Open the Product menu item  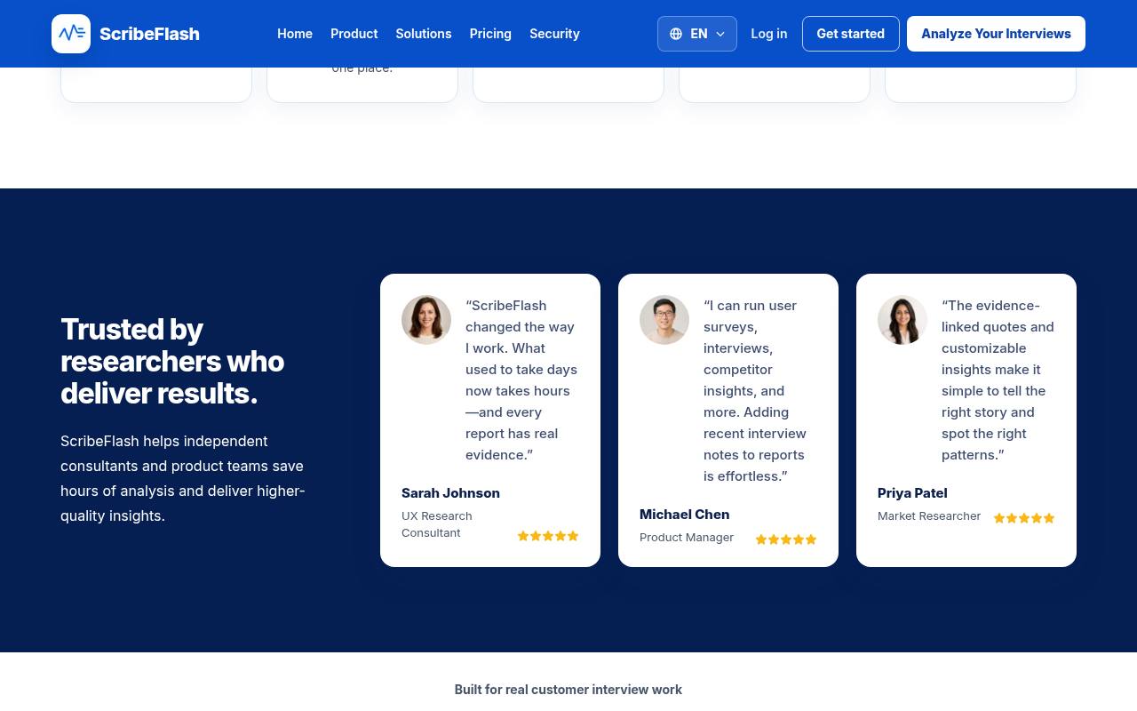(x=354, y=34)
